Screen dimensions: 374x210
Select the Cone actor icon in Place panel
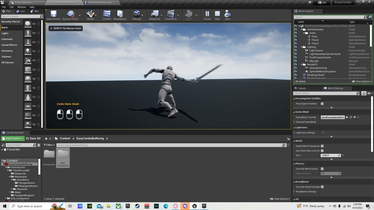(28, 97)
